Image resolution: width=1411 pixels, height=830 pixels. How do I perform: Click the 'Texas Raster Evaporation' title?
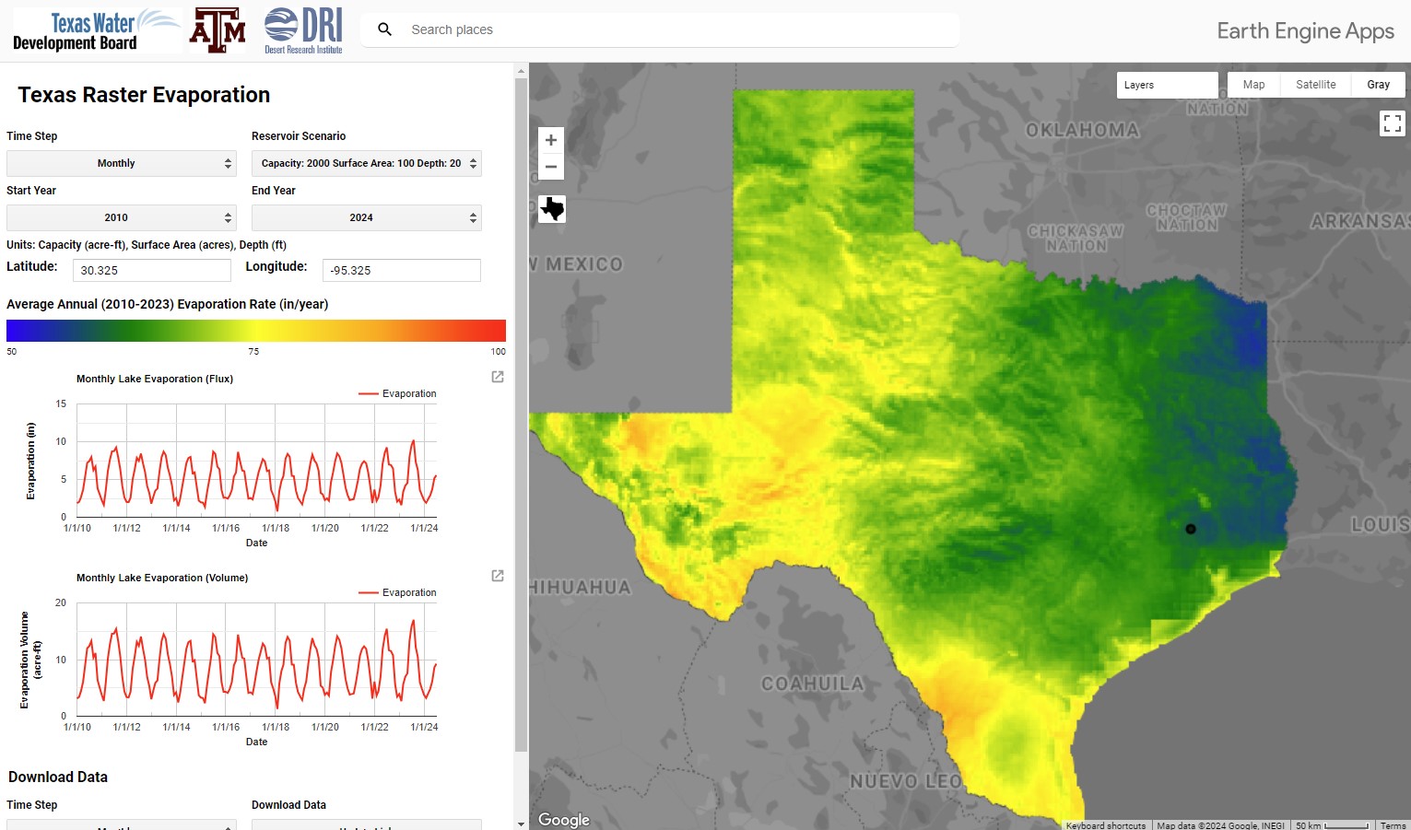144,95
